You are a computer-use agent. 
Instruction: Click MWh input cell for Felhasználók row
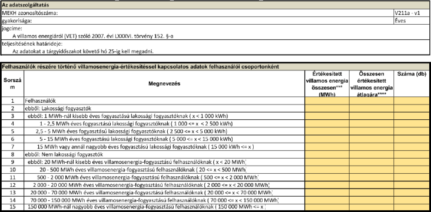pos(327,100)
